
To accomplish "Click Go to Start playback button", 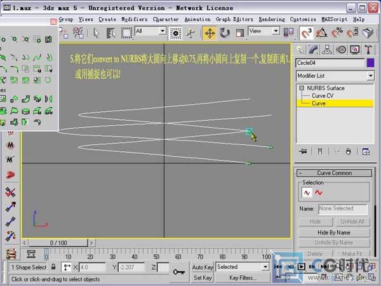I will click(278, 267).
